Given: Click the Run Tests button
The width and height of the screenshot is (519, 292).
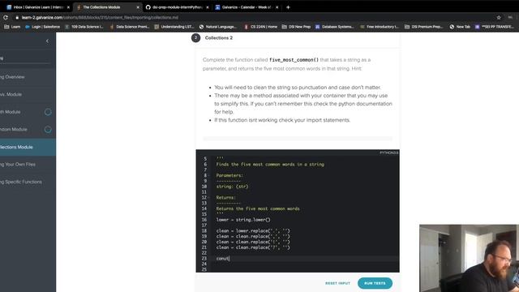Looking at the screenshot, I should pos(375,283).
